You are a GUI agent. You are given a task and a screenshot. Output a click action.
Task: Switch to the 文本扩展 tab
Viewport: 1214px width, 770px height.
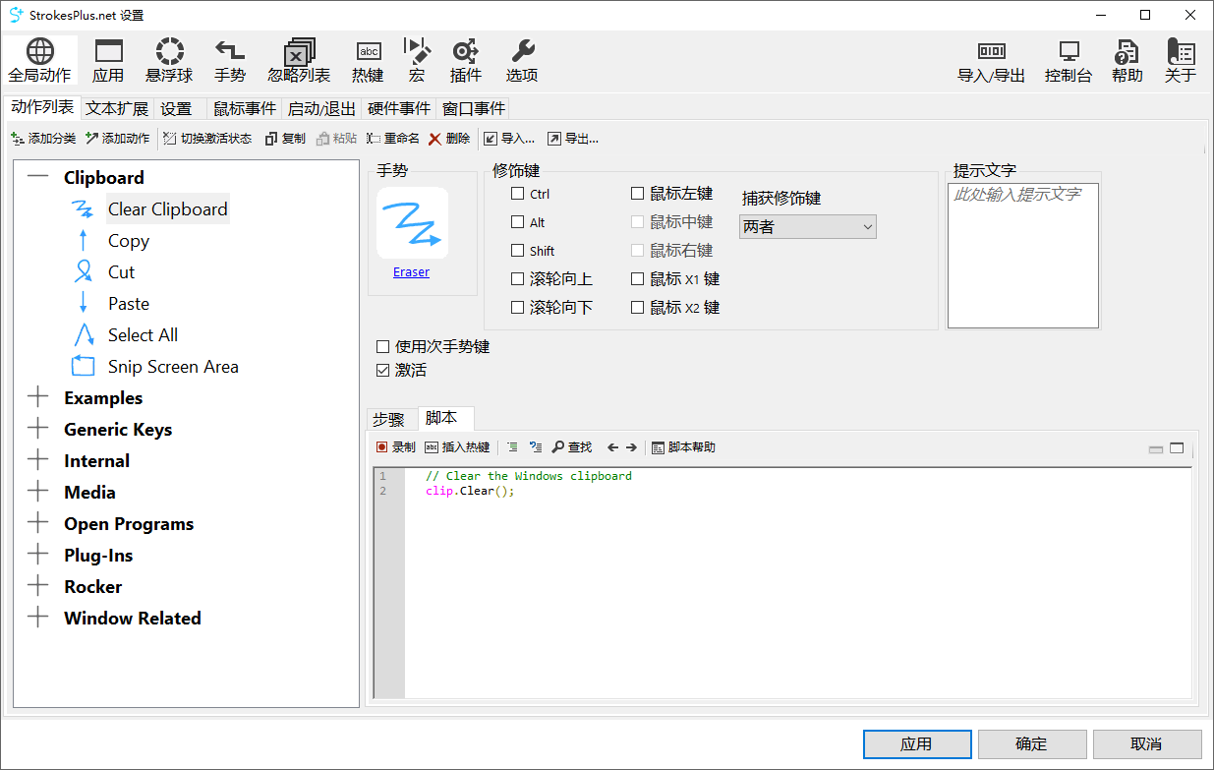[117, 108]
